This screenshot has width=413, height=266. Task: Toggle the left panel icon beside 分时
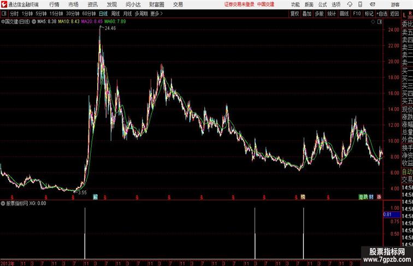click(x=4, y=14)
